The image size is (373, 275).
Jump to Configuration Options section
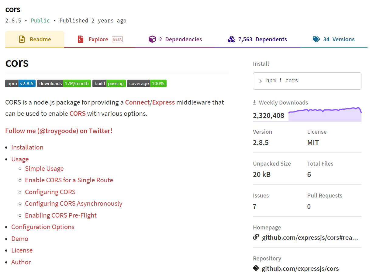pyautogui.click(x=43, y=227)
